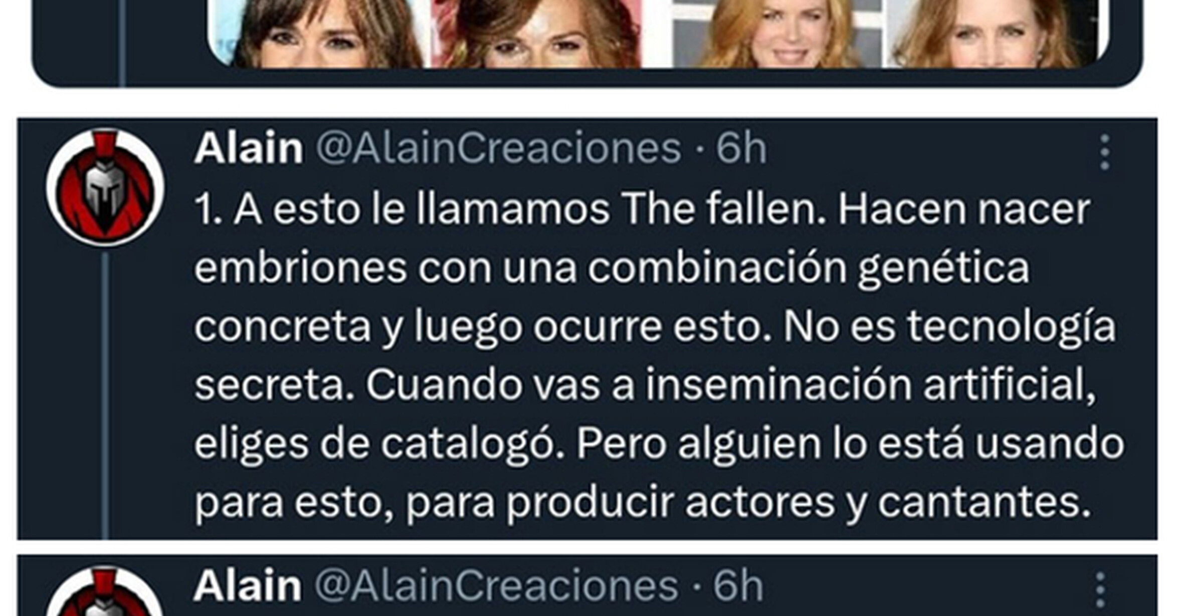Viewport: 1178px width, 616px height.
Task: Open the second photo with wavy auburn hair
Action: (x=537, y=34)
